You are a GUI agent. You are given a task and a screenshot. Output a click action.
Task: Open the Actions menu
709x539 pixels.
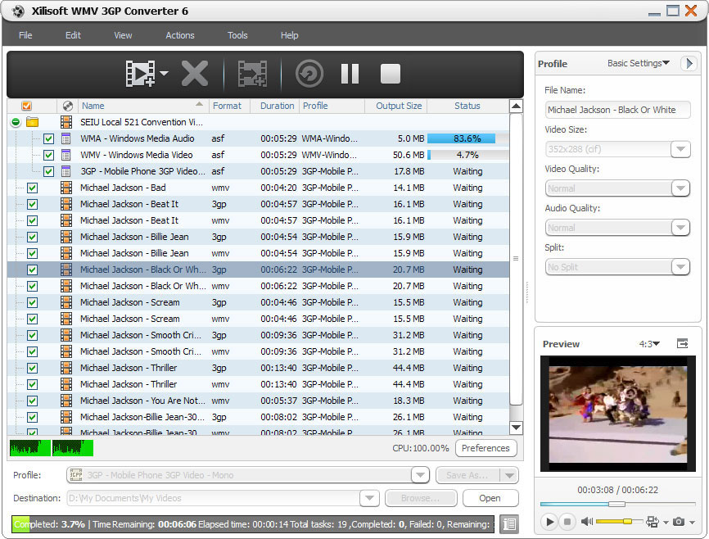(179, 35)
